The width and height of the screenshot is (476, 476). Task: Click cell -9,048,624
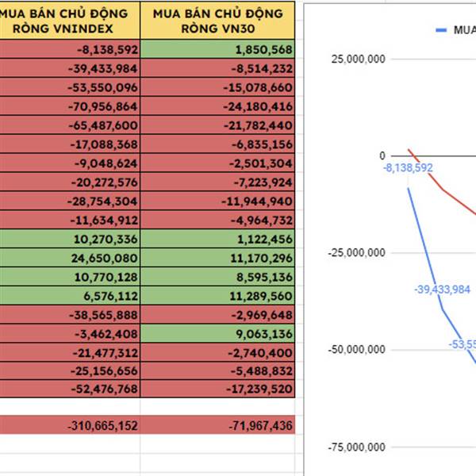tap(70, 163)
